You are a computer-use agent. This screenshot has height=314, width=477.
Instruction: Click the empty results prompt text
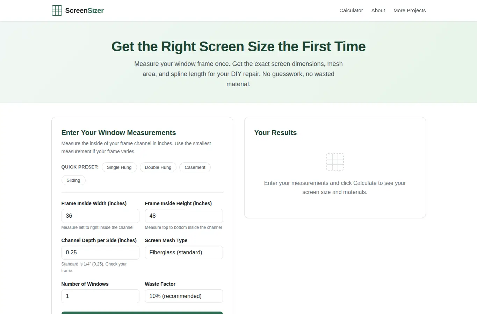coord(335,187)
